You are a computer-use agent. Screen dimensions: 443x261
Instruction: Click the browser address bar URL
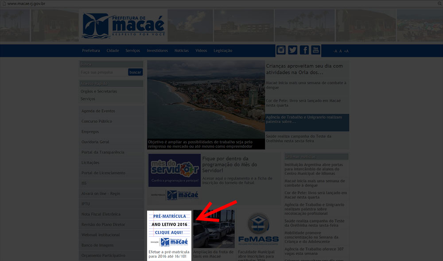26,4
